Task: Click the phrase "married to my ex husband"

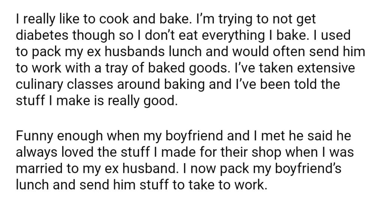Action: pos(96,169)
